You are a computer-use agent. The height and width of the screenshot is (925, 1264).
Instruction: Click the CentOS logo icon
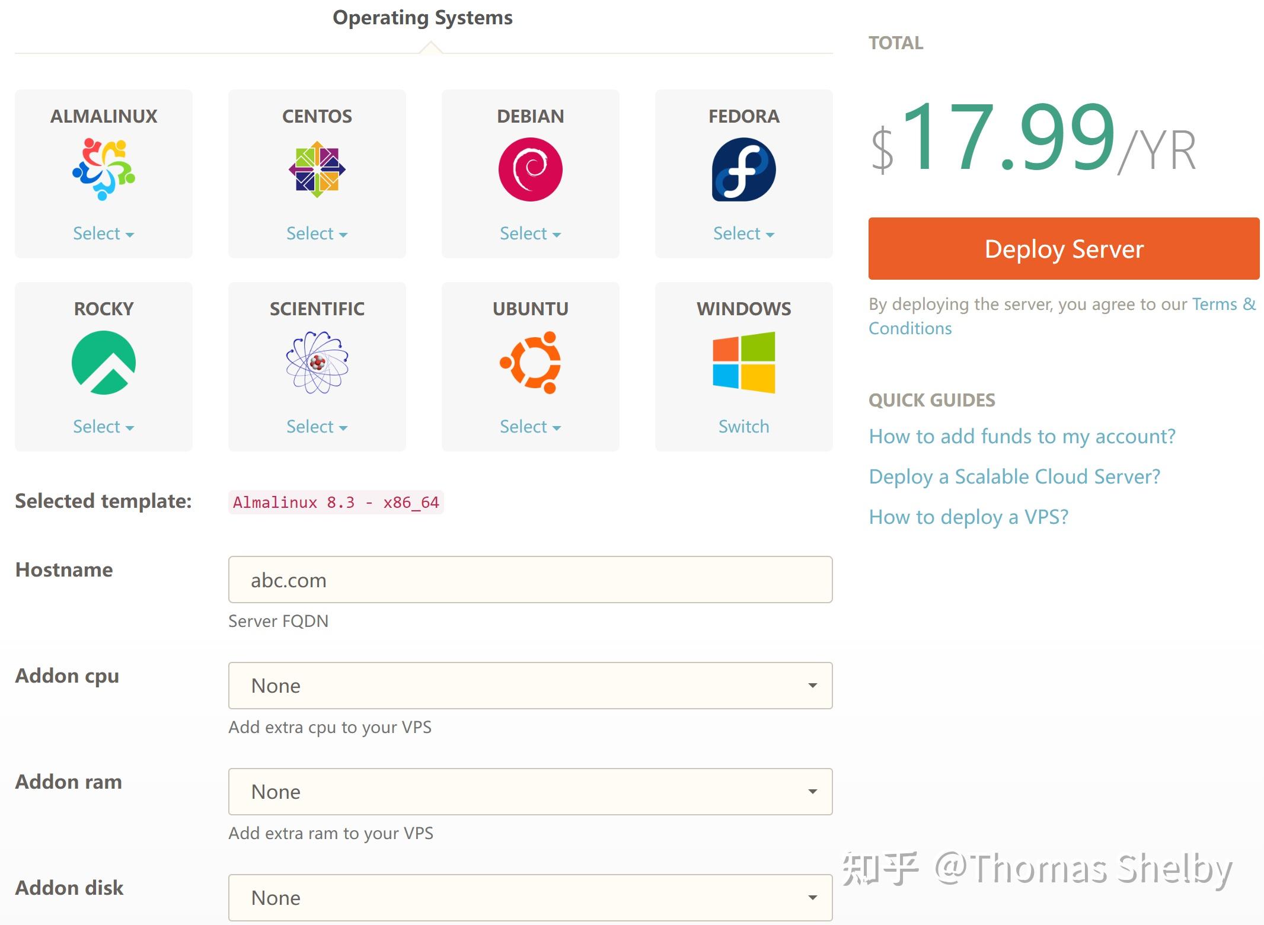[x=317, y=169]
